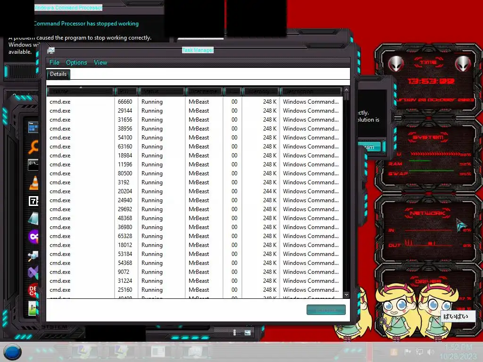The image size is (483, 362).
Task: Click the CPU chevron meter in SYSTEM widget
Action: [x=435, y=154]
